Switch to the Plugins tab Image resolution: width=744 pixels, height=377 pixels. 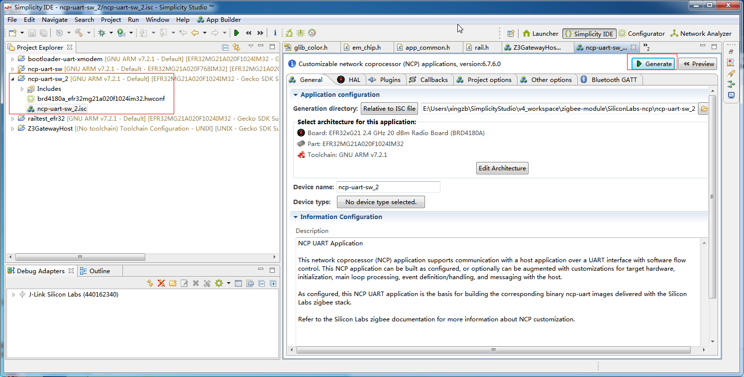[385, 79]
